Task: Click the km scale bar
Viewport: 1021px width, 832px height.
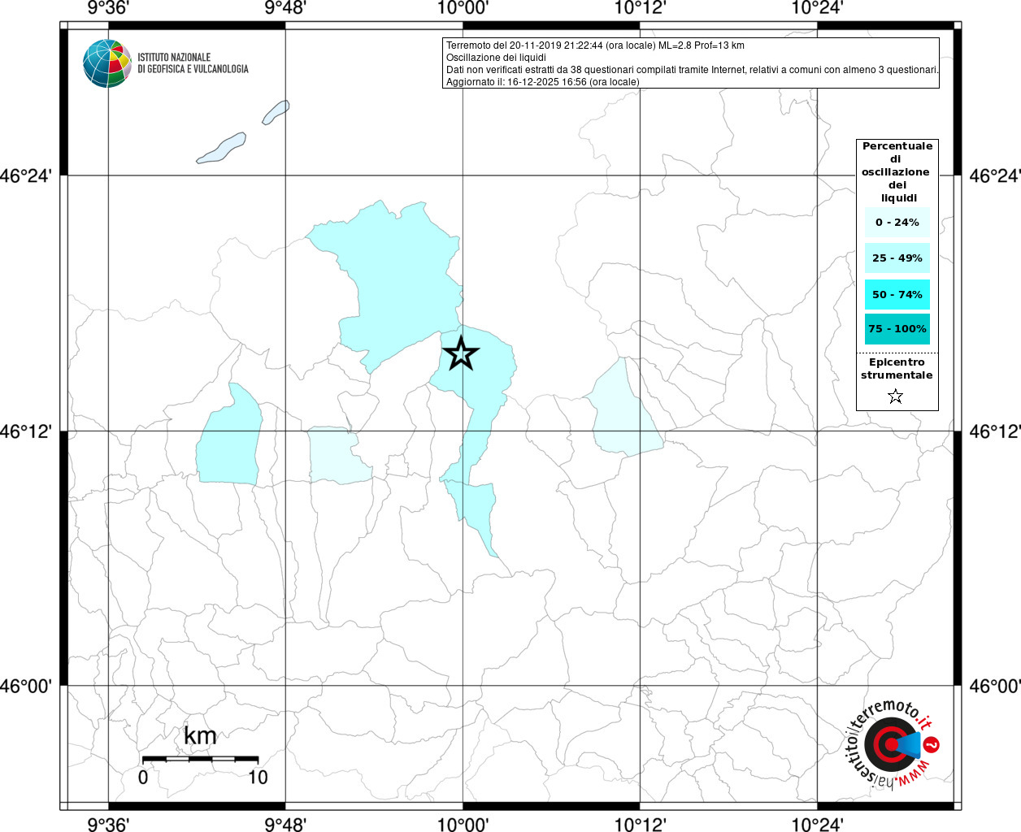Action: tap(200, 759)
